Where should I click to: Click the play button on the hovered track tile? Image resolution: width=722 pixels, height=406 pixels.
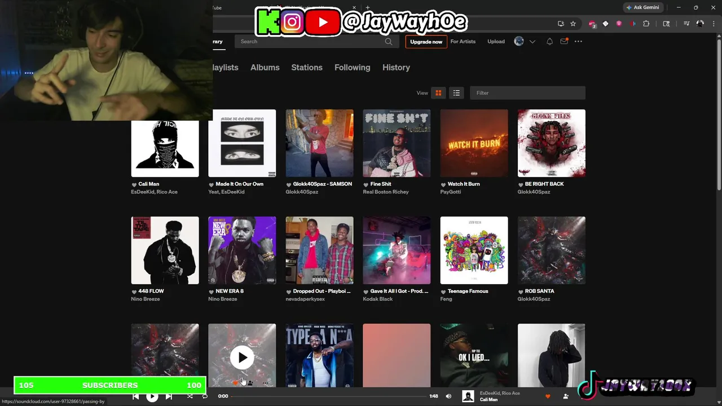242,358
